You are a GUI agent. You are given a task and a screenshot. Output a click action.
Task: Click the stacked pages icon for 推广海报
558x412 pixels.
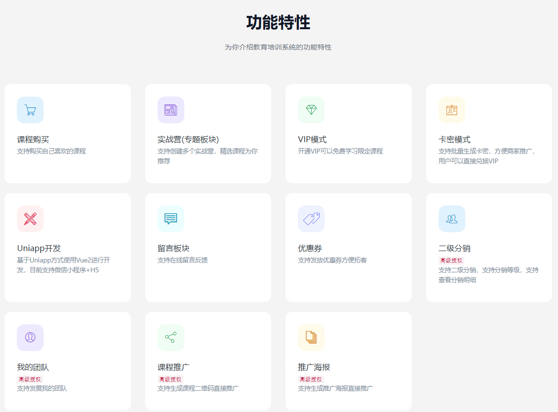point(311,338)
